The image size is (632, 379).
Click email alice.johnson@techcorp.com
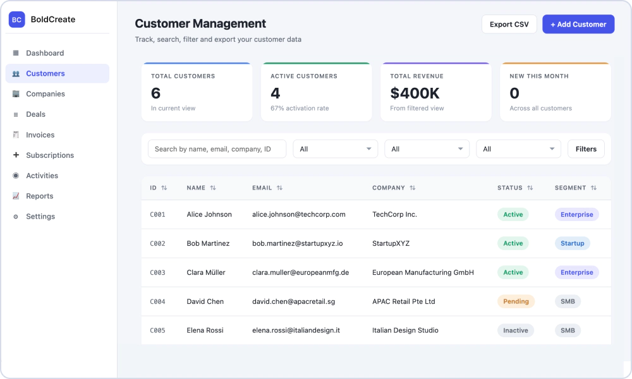(x=299, y=214)
